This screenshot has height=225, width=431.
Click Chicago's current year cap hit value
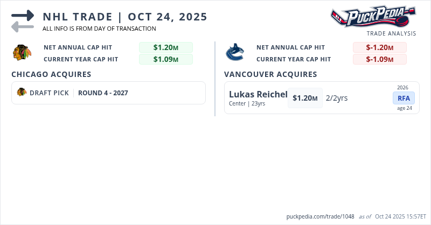pos(165,59)
